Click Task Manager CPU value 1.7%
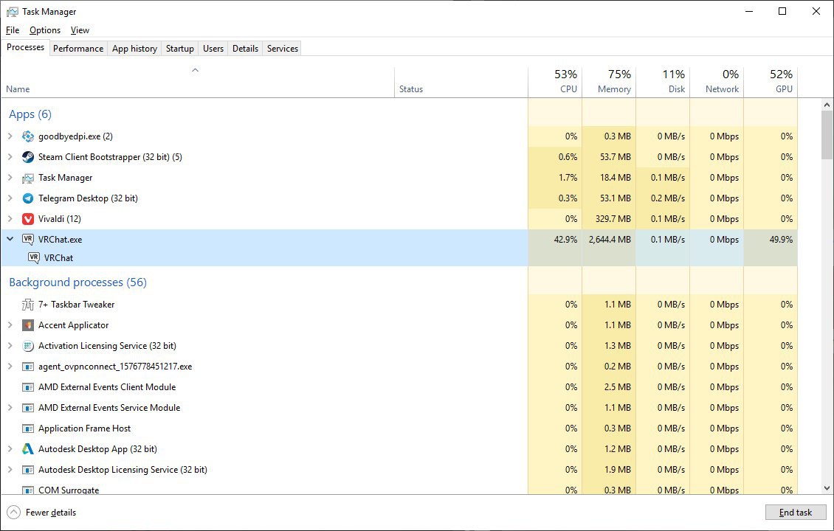834x531 pixels. click(568, 178)
